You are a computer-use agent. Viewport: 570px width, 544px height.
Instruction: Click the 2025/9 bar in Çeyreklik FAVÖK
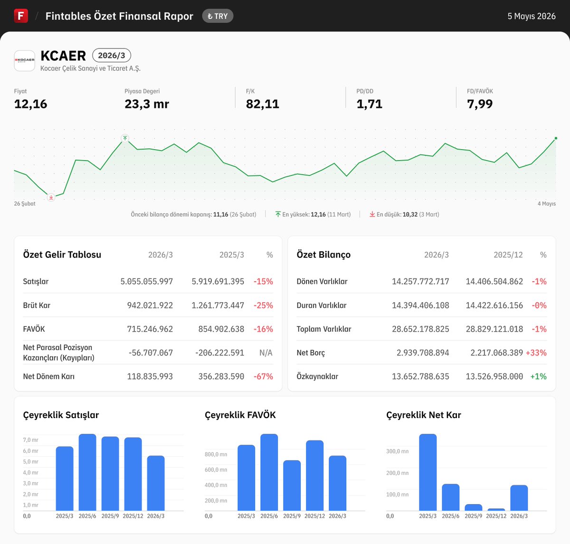(x=292, y=486)
